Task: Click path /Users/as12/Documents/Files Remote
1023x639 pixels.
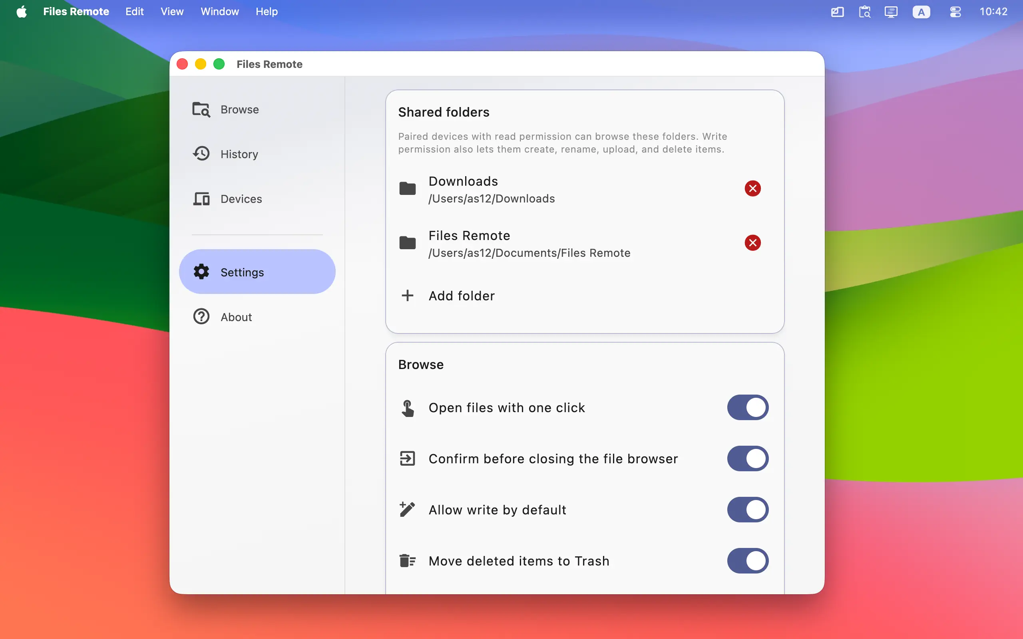Action: pyautogui.click(x=529, y=253)
